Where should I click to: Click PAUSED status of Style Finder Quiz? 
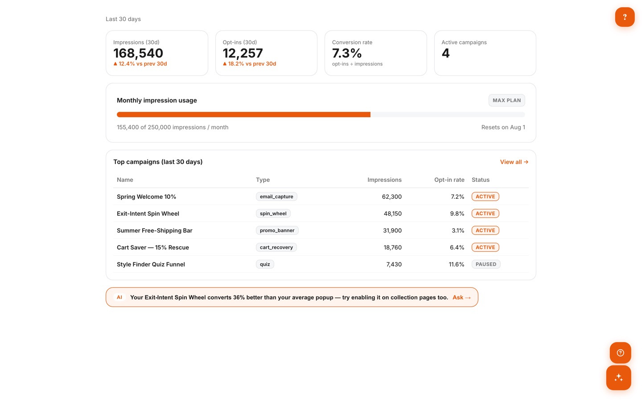(486, 264)
